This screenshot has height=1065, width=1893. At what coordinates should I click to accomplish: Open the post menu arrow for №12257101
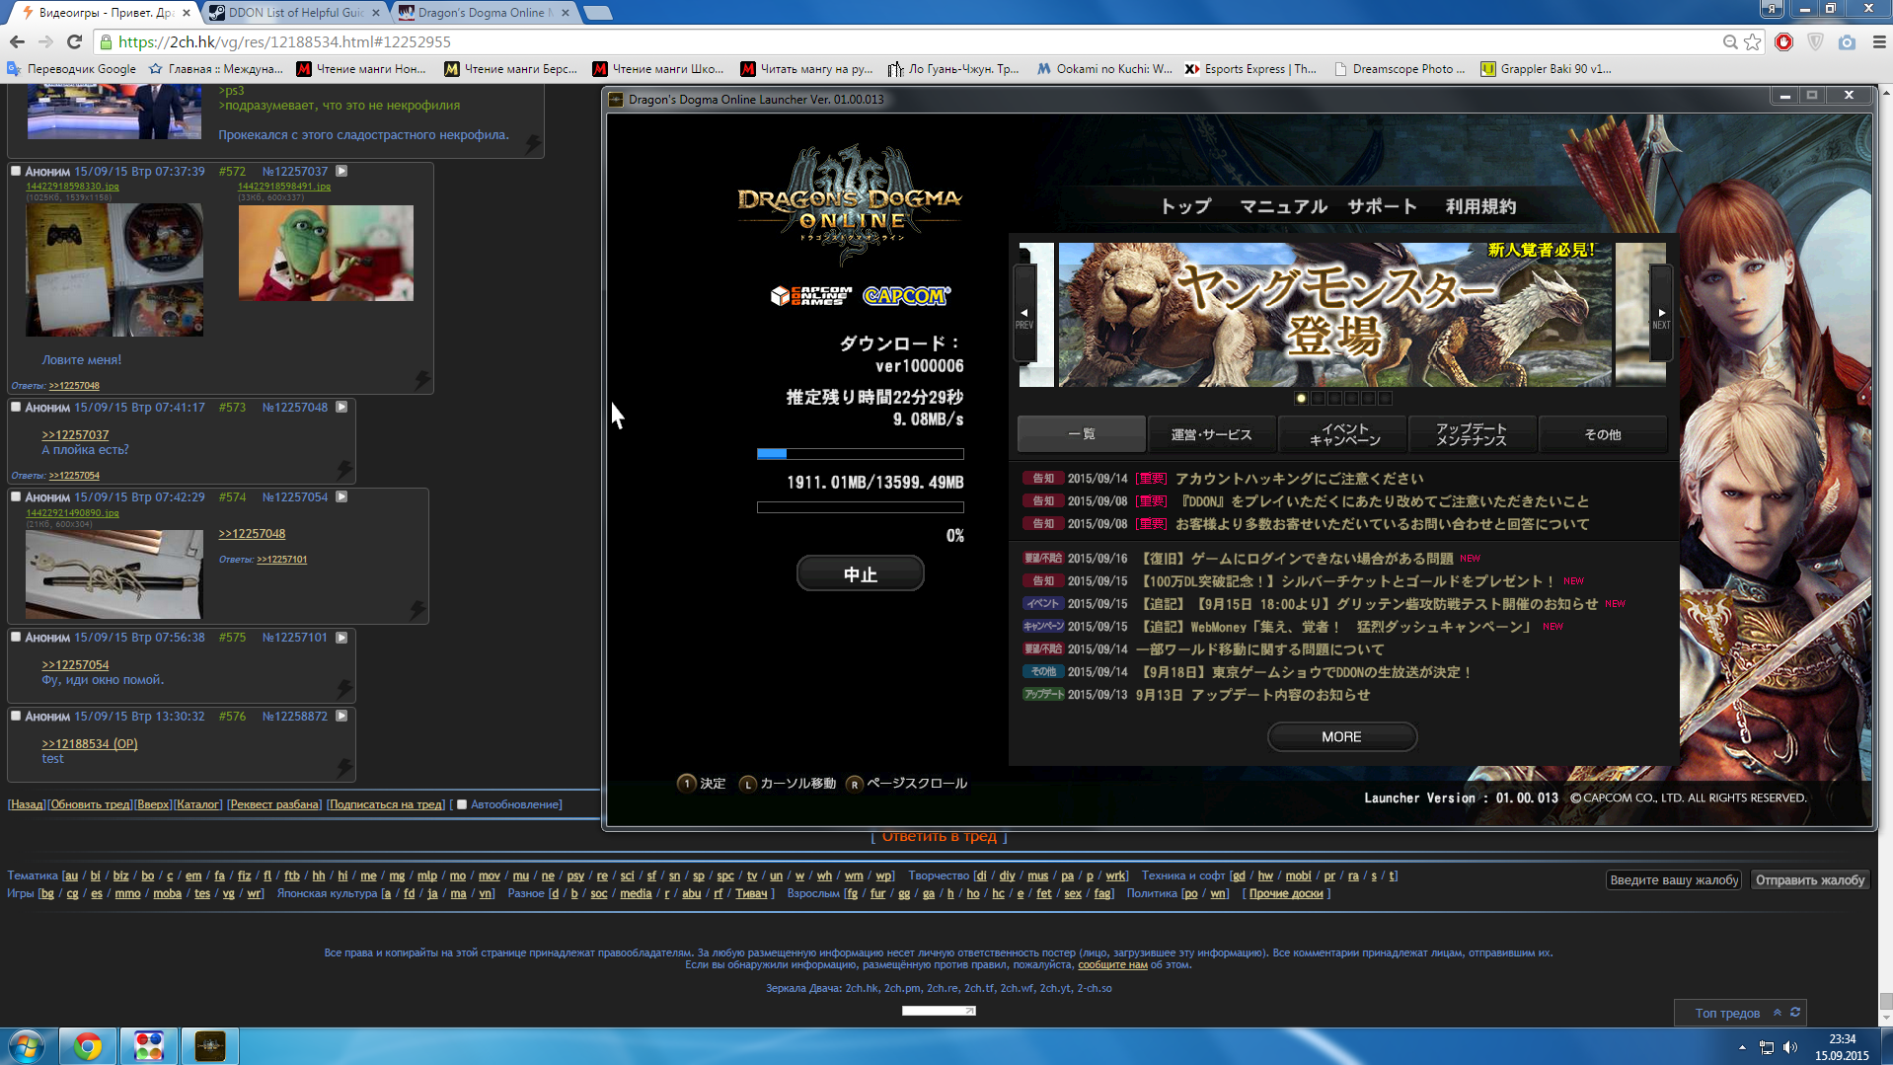[341, 637]
